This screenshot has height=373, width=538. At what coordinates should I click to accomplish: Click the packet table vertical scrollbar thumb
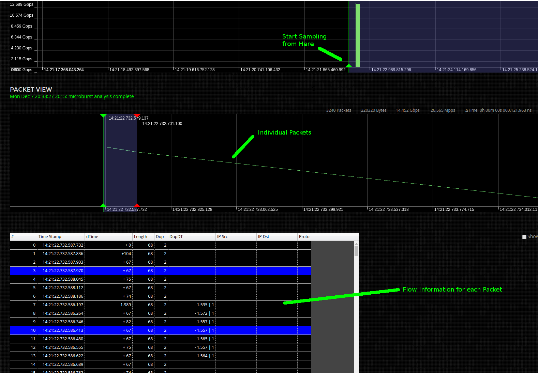pos(356,251)
